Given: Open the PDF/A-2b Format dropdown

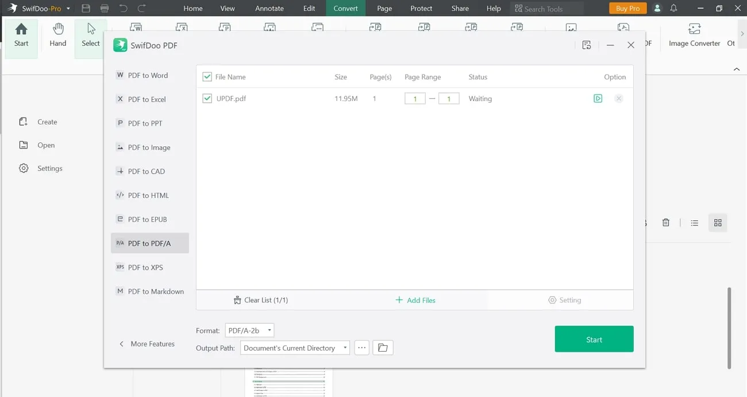Looking at the screenshot, I should point(249,330).
